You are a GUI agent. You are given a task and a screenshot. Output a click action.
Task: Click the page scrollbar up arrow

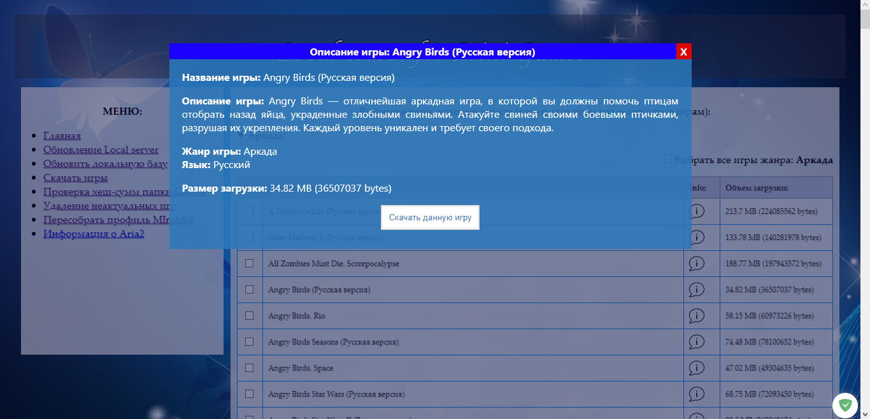(x=865, y=5)
